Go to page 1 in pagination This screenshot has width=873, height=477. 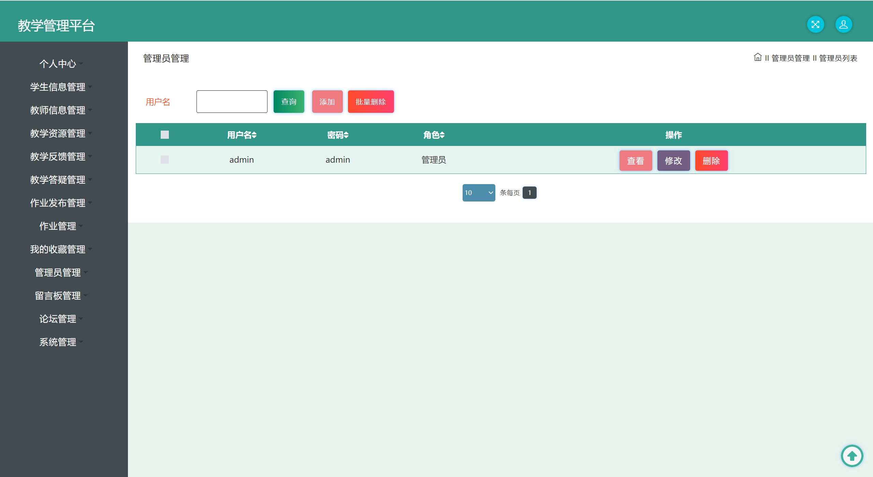[x=529, y=193]
